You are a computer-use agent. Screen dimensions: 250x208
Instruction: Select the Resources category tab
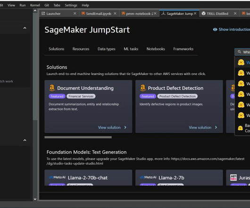81,49
